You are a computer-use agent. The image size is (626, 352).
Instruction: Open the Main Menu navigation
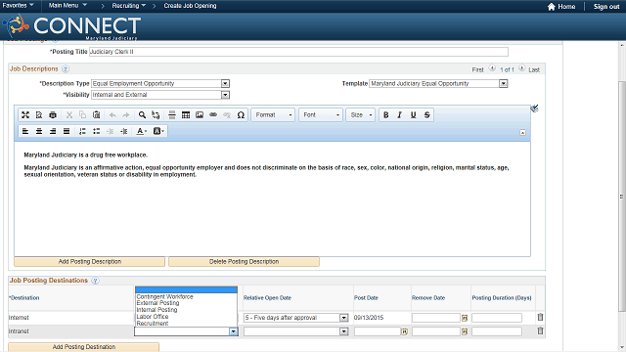coord(67,6)
